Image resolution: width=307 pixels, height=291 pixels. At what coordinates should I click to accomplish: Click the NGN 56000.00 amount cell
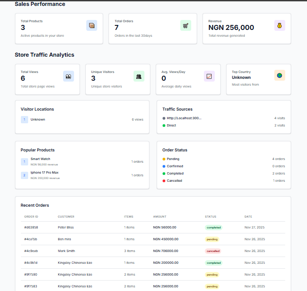coord(165,227)
